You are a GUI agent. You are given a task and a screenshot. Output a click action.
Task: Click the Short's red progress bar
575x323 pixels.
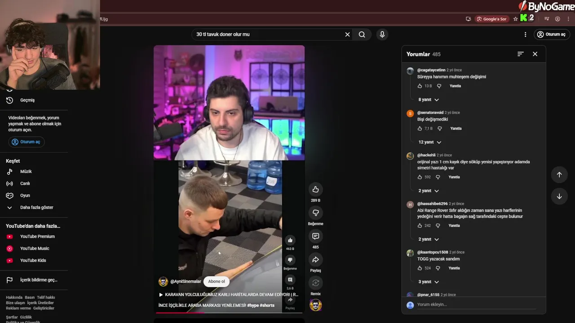[229, 313]
